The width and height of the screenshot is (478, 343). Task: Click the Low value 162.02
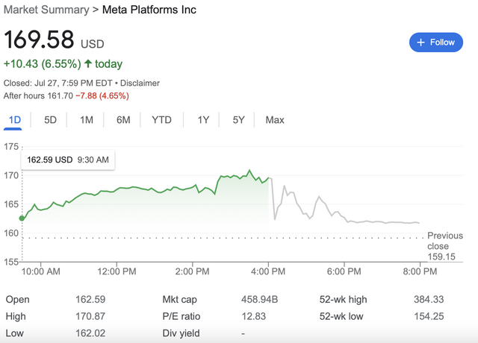[x=90, y=333]
